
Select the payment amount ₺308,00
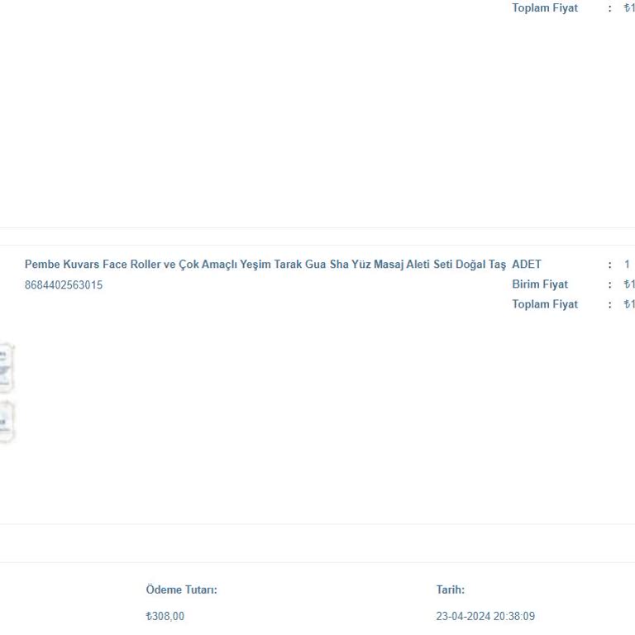pos(165,616)
